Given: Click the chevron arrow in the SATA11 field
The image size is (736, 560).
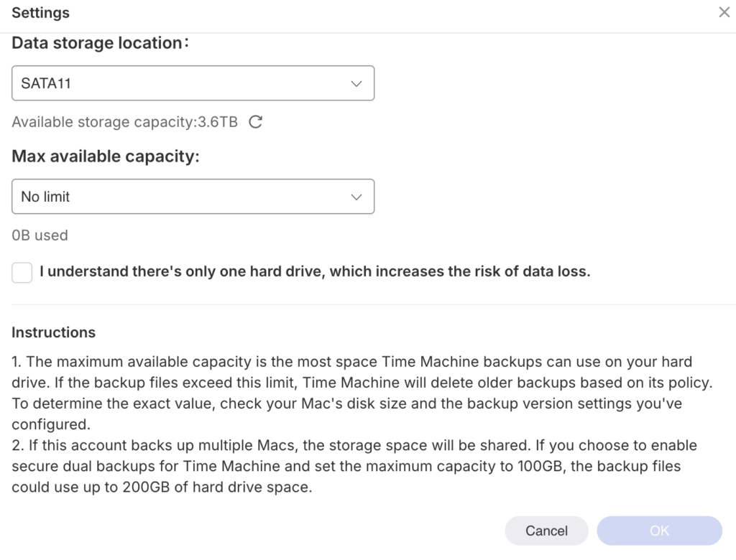Looking at the screenshot, I should point(356,84).
